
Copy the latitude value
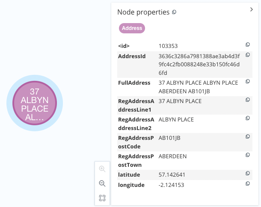click(247, 174)
